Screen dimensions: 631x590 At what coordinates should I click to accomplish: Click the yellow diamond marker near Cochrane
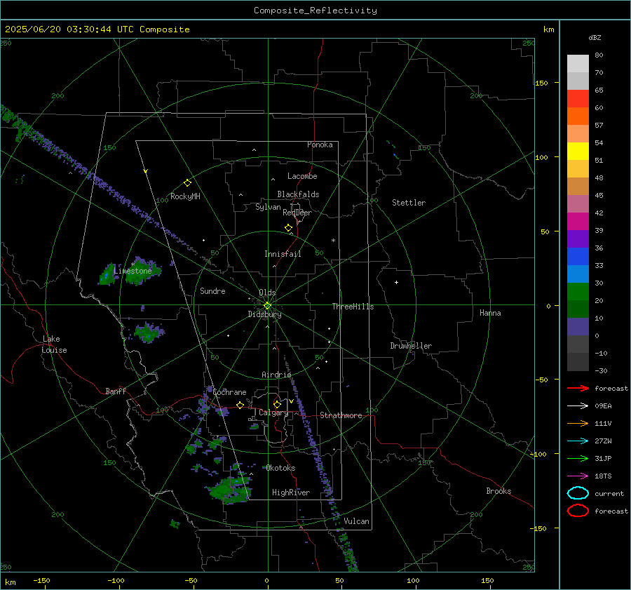point(240,405)
